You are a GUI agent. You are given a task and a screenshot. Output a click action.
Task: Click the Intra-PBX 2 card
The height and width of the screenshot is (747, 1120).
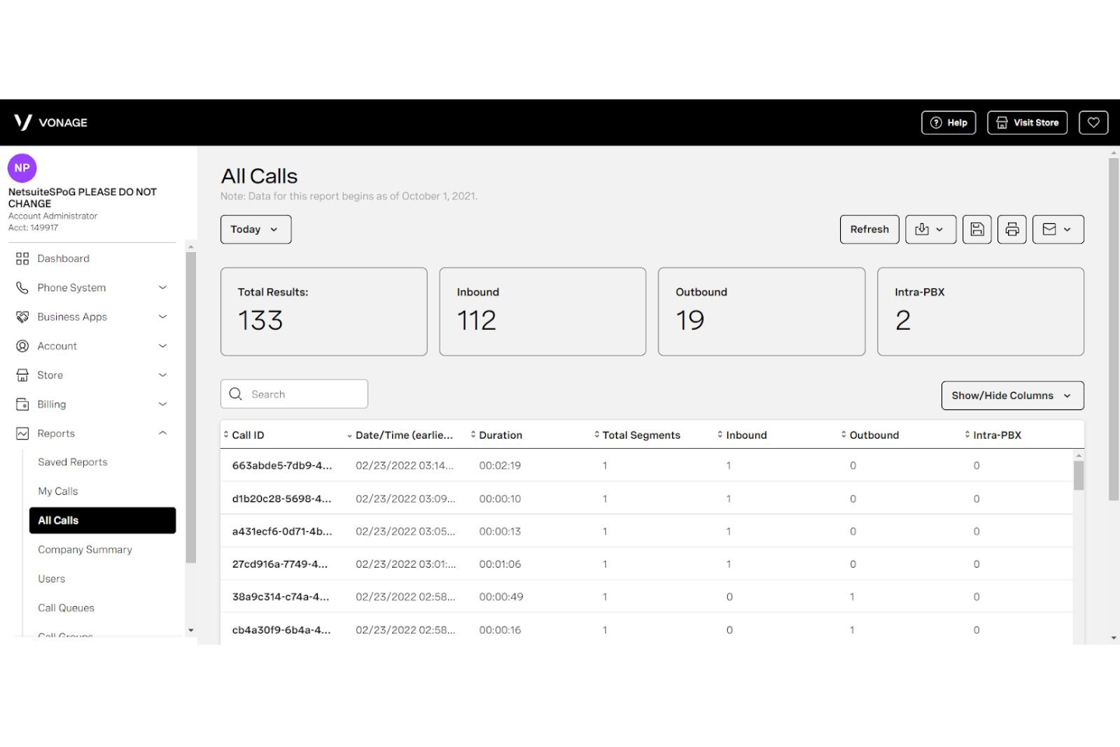[x=980, y=312]
